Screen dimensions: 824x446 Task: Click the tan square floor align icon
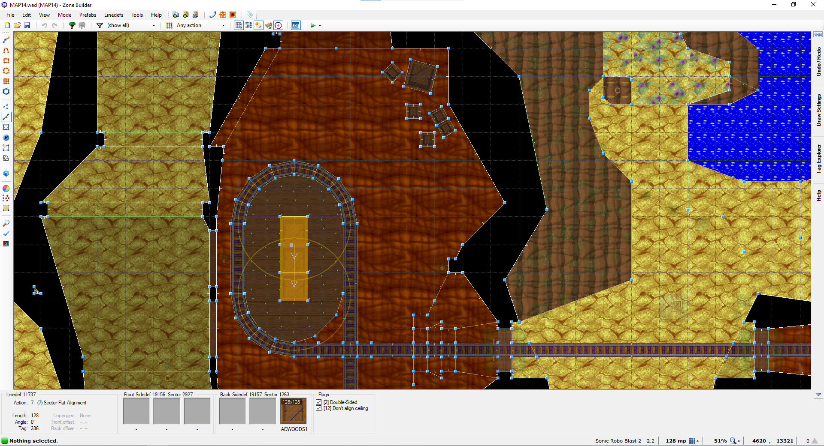pos(6,208)
